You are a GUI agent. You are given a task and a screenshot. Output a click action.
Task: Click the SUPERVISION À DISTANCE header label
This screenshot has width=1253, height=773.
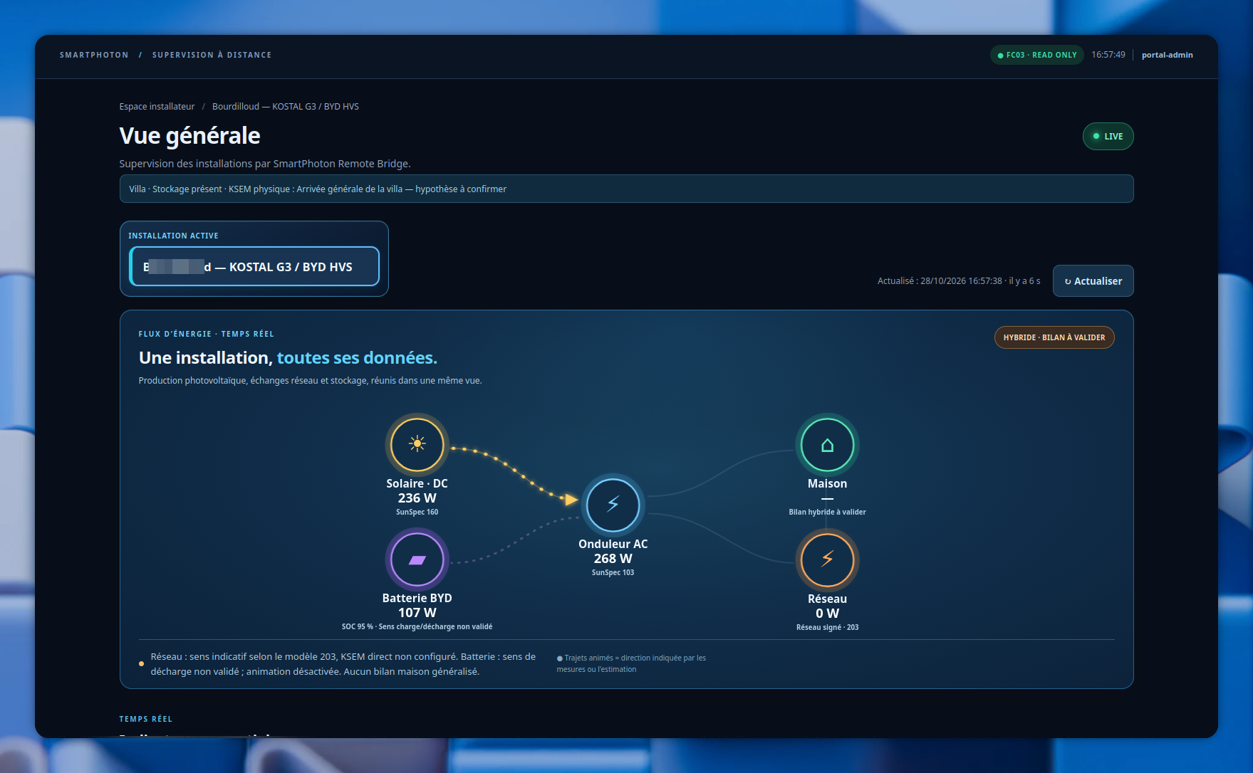point(212,55)
